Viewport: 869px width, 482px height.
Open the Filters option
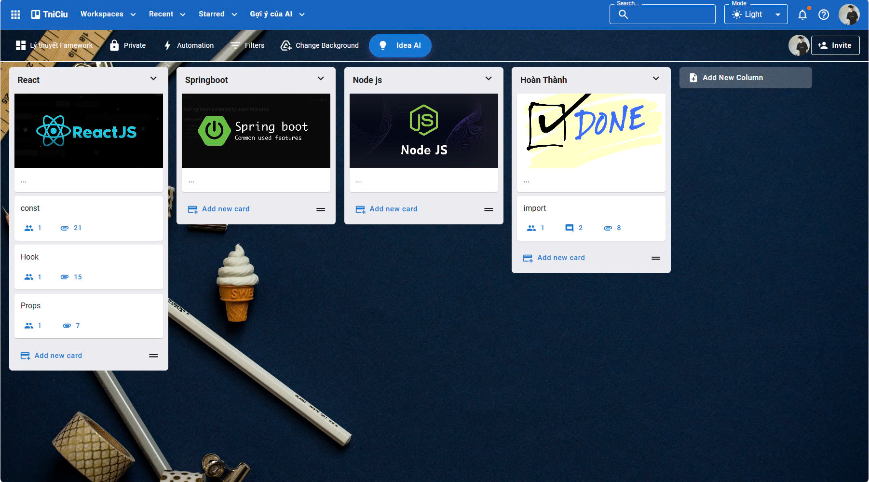pyautogui.click(x=247, y=45)
